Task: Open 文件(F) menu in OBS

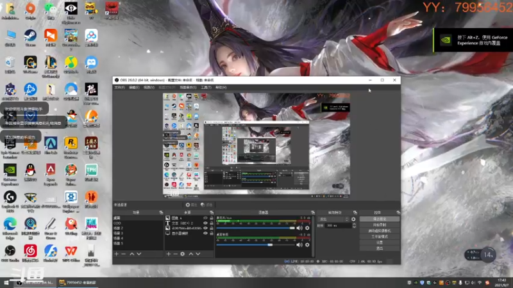Action: tap(119, 88)
